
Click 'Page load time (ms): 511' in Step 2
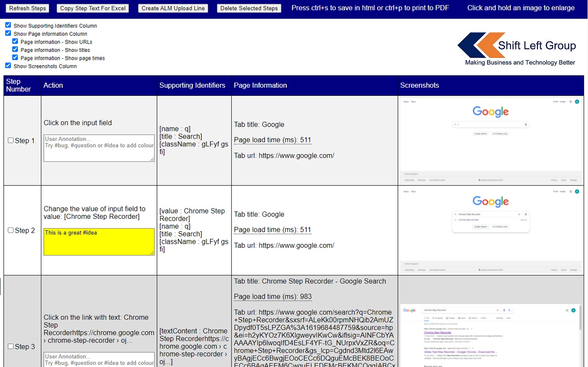point(273,230)
